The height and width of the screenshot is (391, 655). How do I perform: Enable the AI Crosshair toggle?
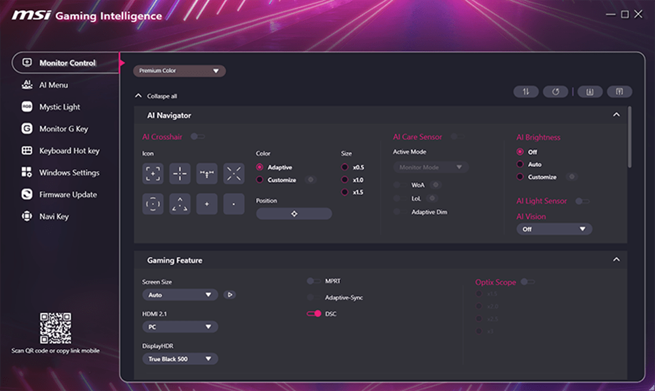point(197,136)
